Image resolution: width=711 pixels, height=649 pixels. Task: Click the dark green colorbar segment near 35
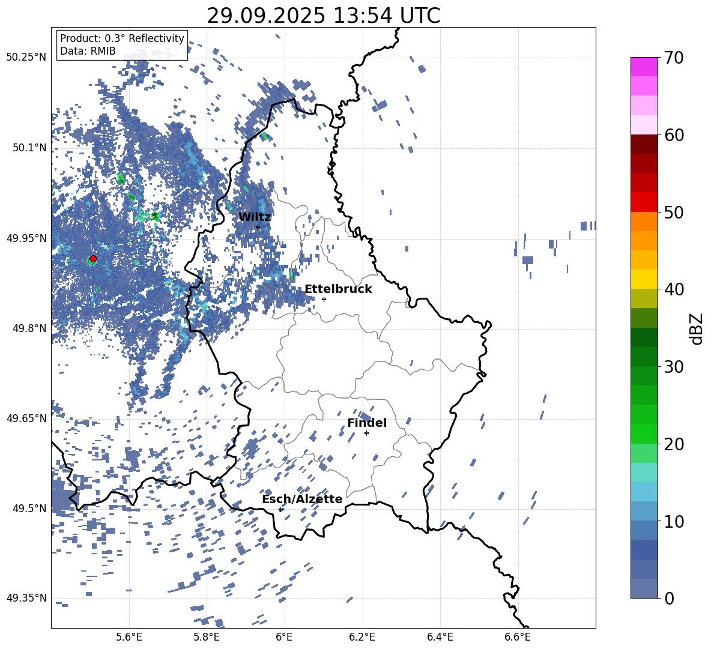click(644, 337)
